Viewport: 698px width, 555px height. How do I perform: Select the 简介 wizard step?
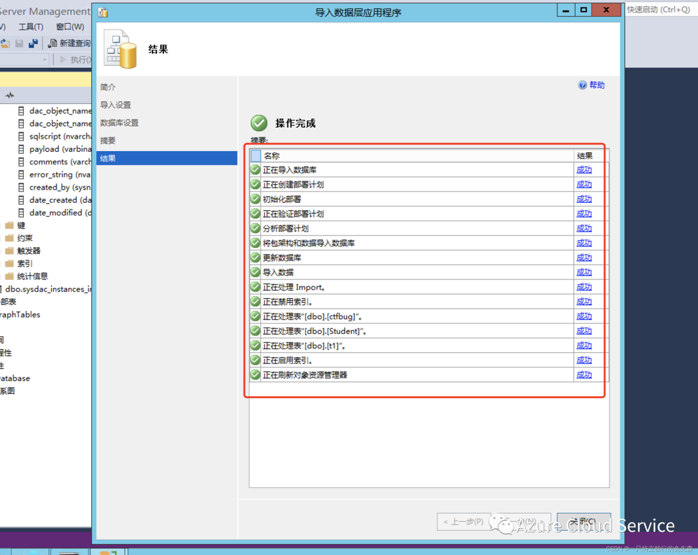pos(108,87)
